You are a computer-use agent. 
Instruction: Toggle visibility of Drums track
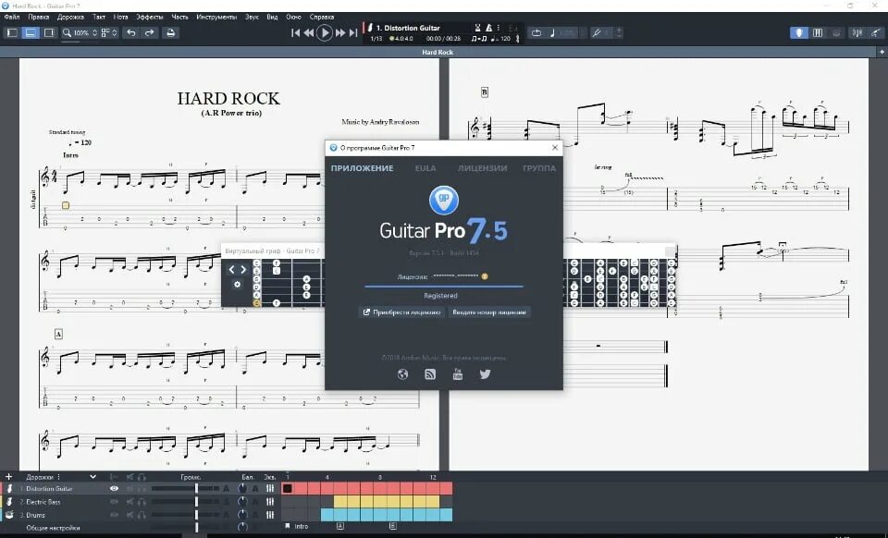click(x=115, y=515)
